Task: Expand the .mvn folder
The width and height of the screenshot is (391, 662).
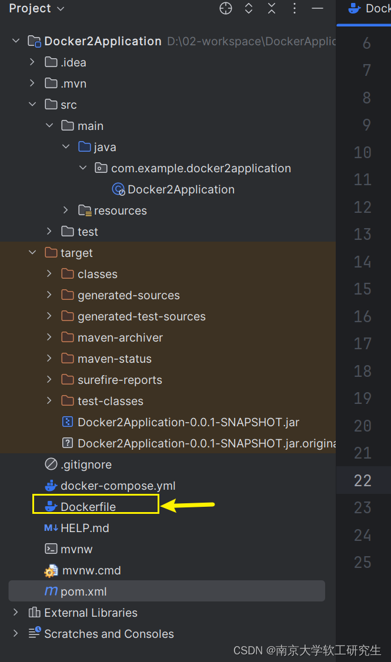Action: (32, 83)
